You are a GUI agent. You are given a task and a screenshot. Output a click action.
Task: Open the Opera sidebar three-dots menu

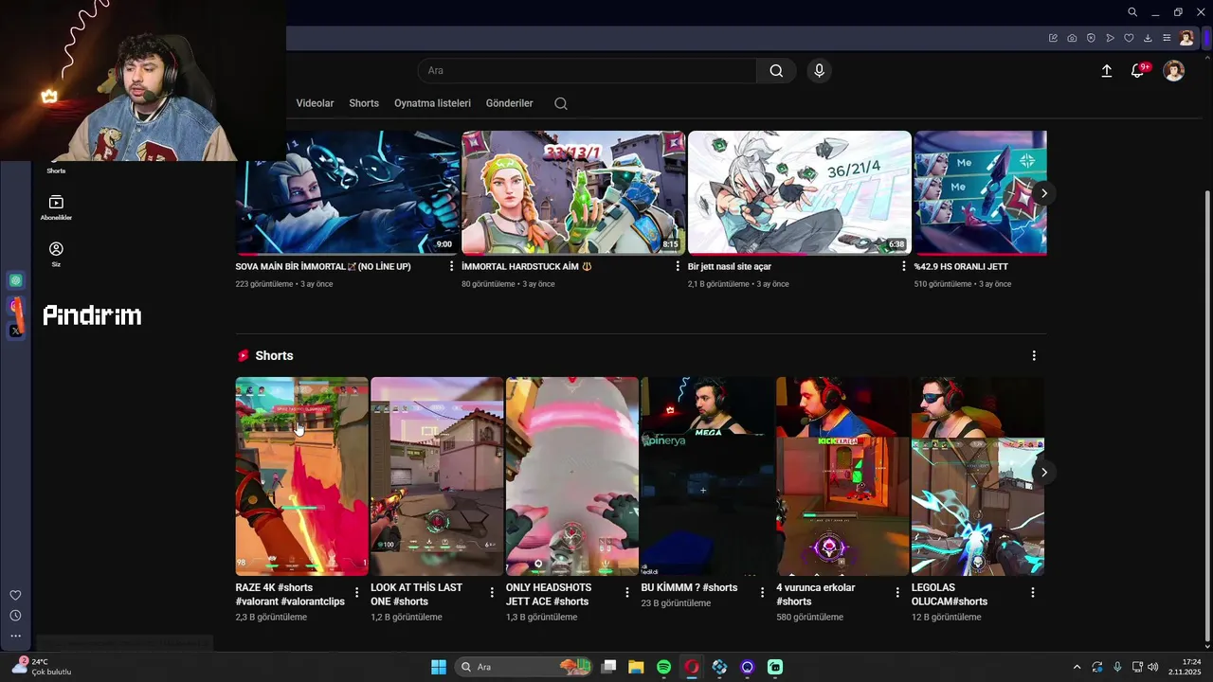[15, 636]
